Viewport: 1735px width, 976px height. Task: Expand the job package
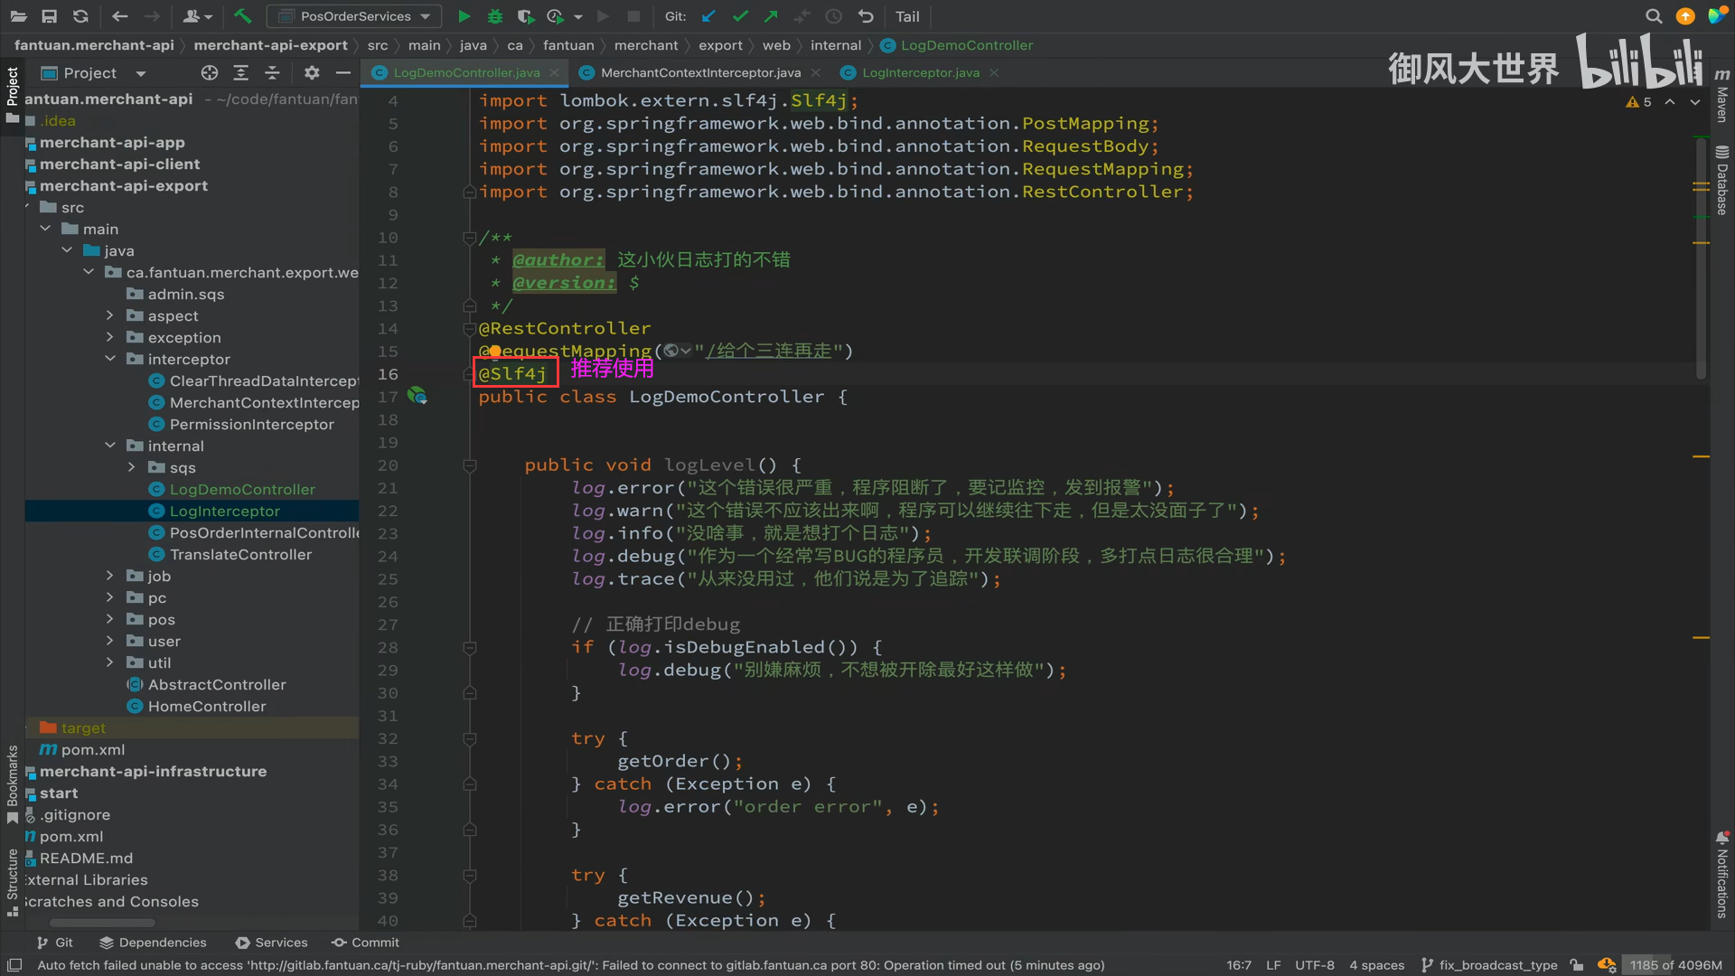tap(110, 576)
